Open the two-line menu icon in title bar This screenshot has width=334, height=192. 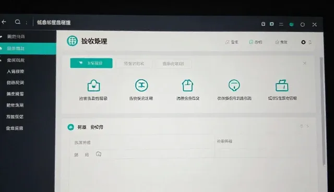281,25
